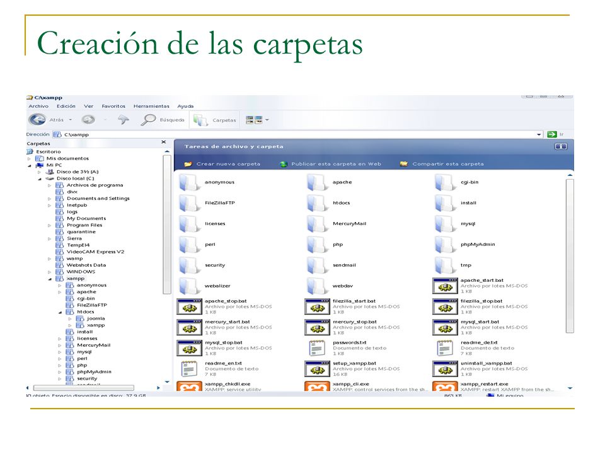This screenshot has width=605, height=454.
Task: Open the Favoritos menu
Action: click(113, 106)
